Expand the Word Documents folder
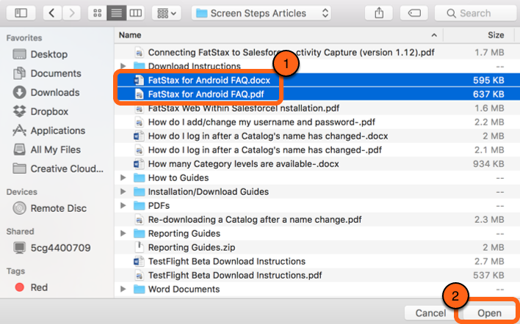 (x=123, y=289)
